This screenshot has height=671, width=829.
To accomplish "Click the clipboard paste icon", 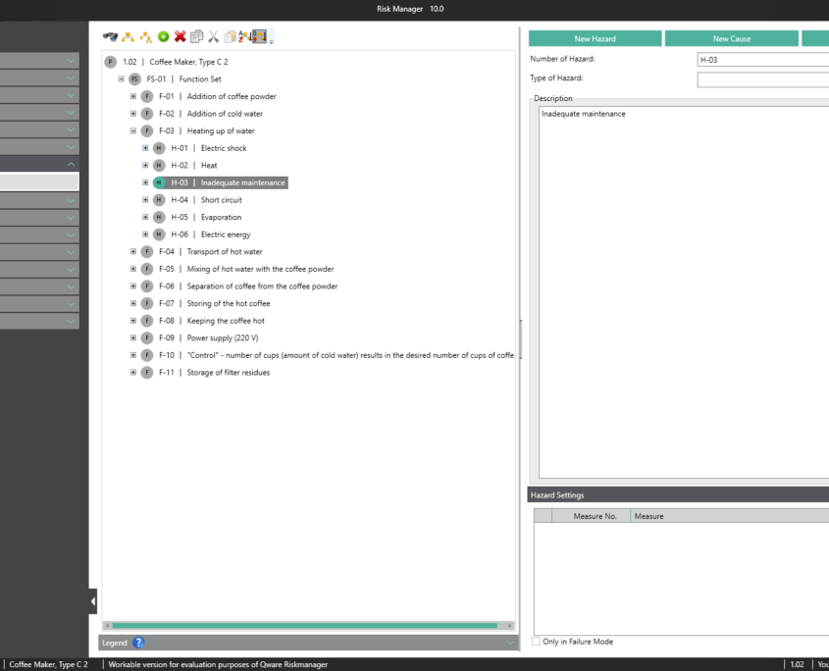I will [x=230, y=37].
